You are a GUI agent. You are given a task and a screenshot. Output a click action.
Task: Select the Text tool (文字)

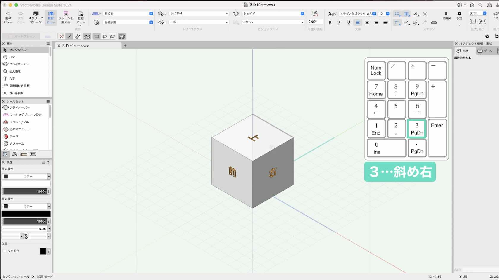pos(25,79)
